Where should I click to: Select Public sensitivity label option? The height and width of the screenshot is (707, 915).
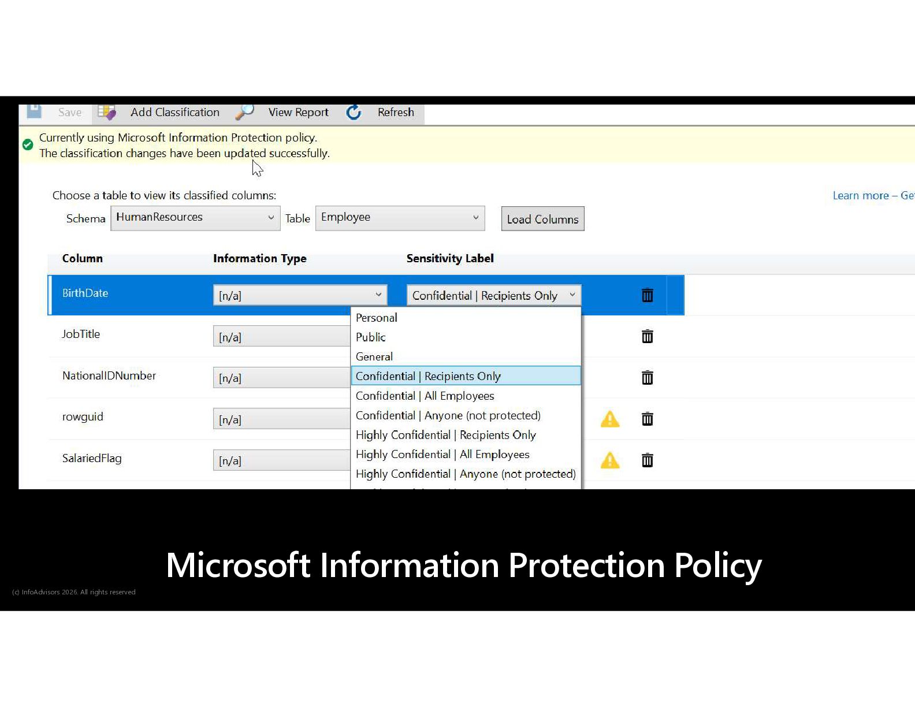[466, 337]
